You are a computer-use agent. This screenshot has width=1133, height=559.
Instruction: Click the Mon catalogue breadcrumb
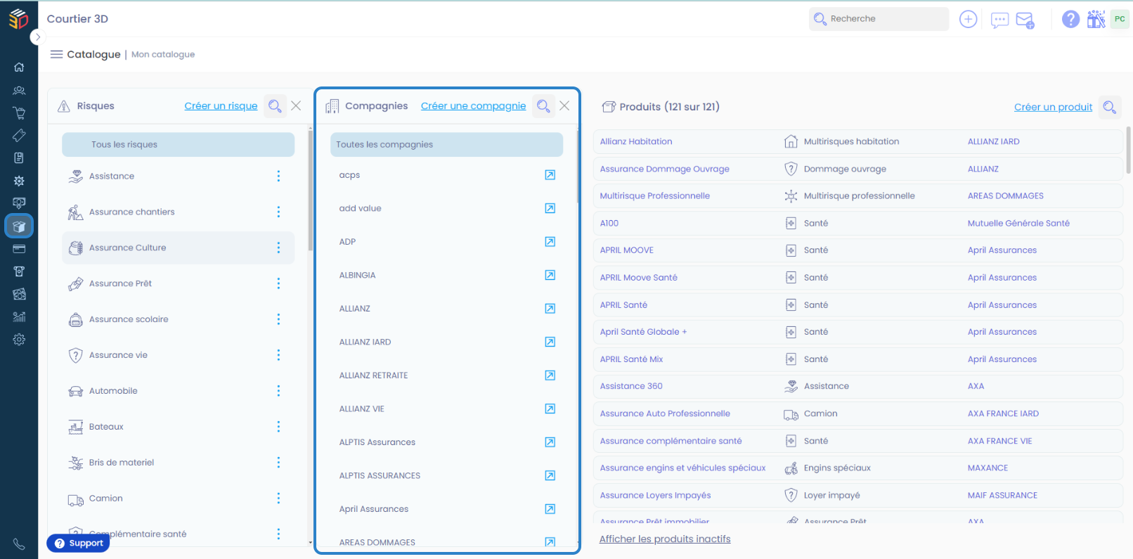click(163, 54)
